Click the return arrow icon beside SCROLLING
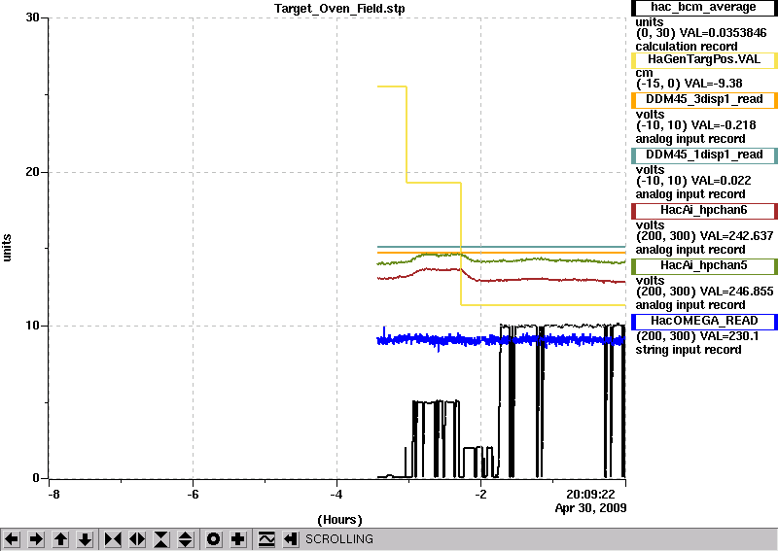 291,539
